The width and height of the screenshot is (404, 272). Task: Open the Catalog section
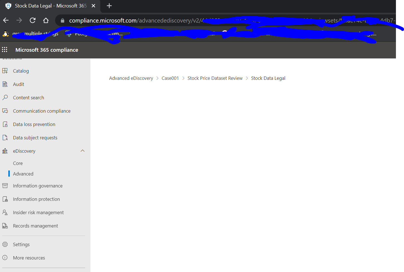pos(21,71)
